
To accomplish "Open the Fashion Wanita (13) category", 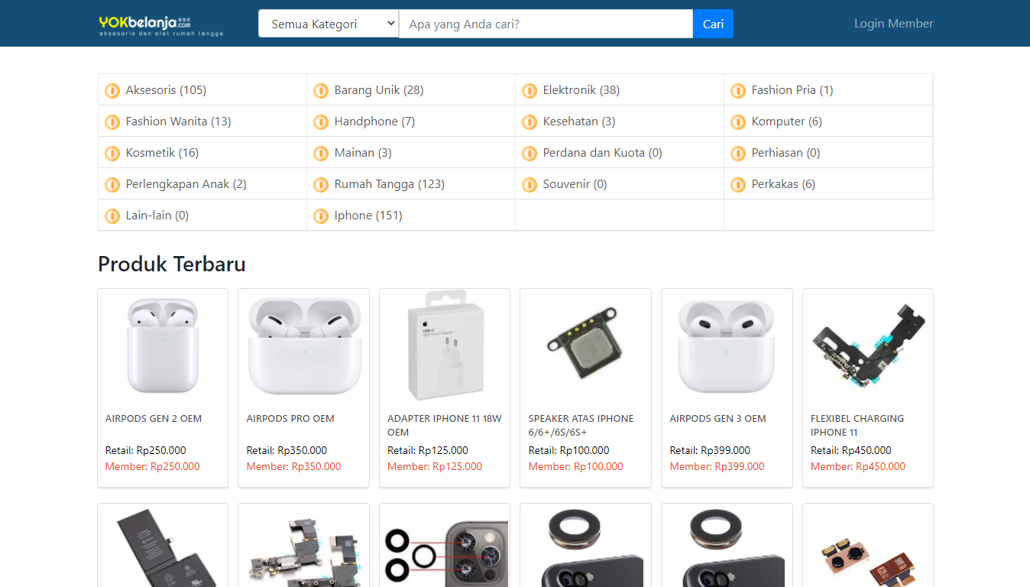I will click(178, 122).
